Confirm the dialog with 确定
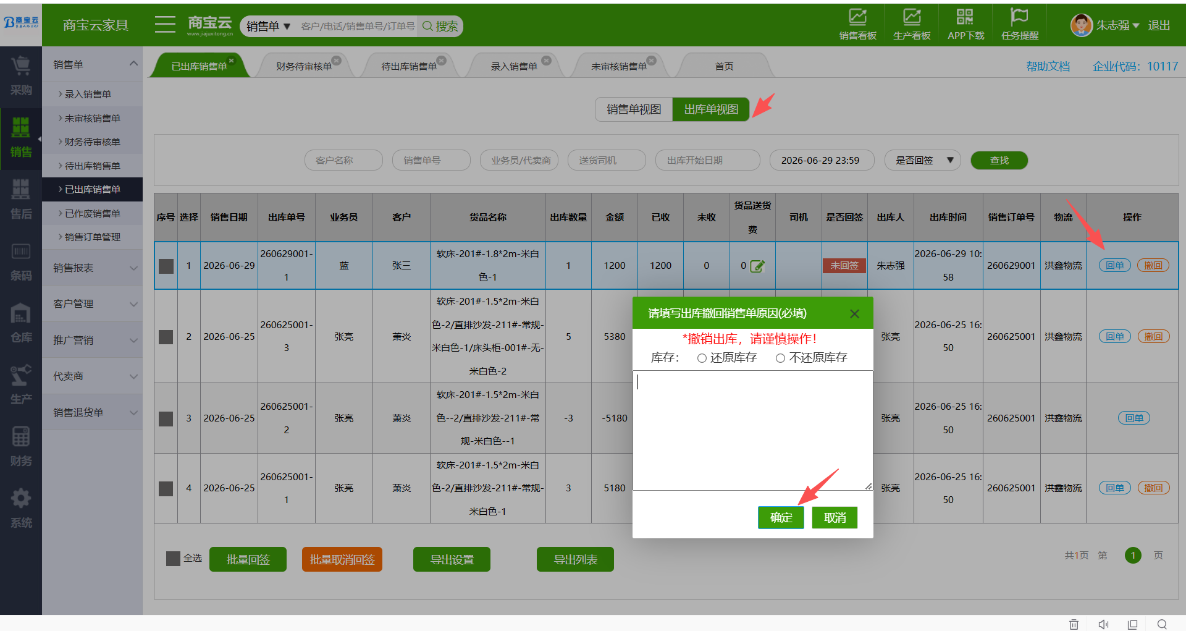 (781, 517)
